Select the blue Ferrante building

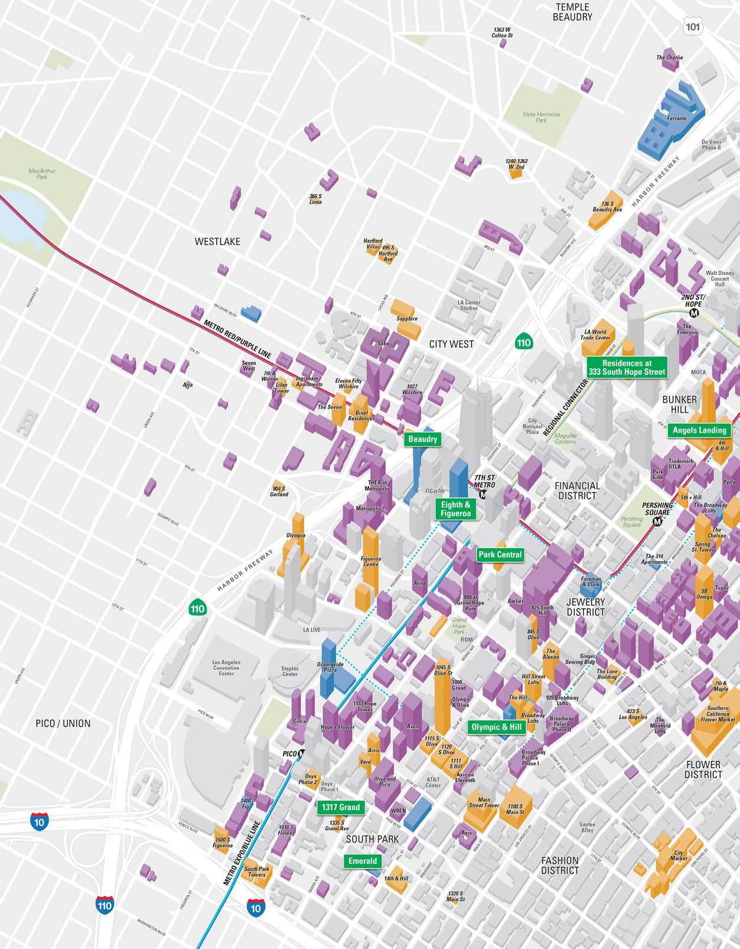pyautogui.click(x=671, y=120)
